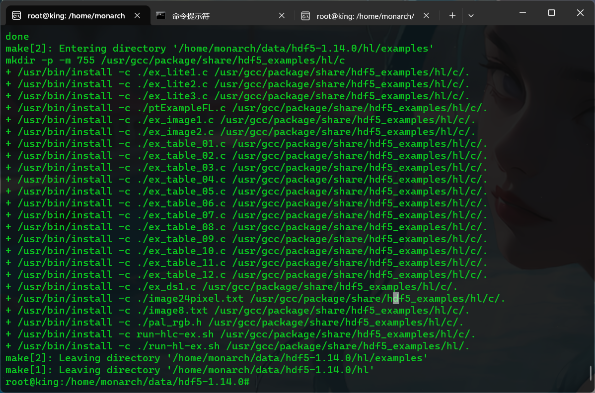The image size is (595, 393).
Task: Minimize the terminal window
Action: coord(522,12)
